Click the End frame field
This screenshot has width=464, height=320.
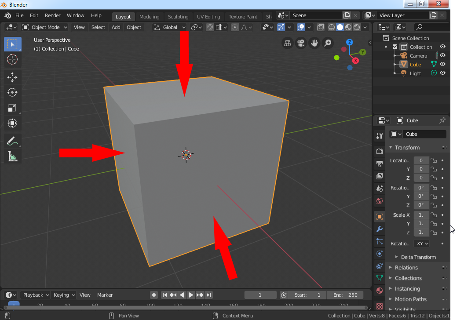coord(346,295)
